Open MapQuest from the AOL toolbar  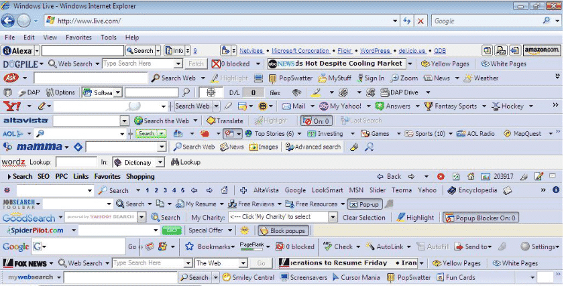tap(521, 134)
